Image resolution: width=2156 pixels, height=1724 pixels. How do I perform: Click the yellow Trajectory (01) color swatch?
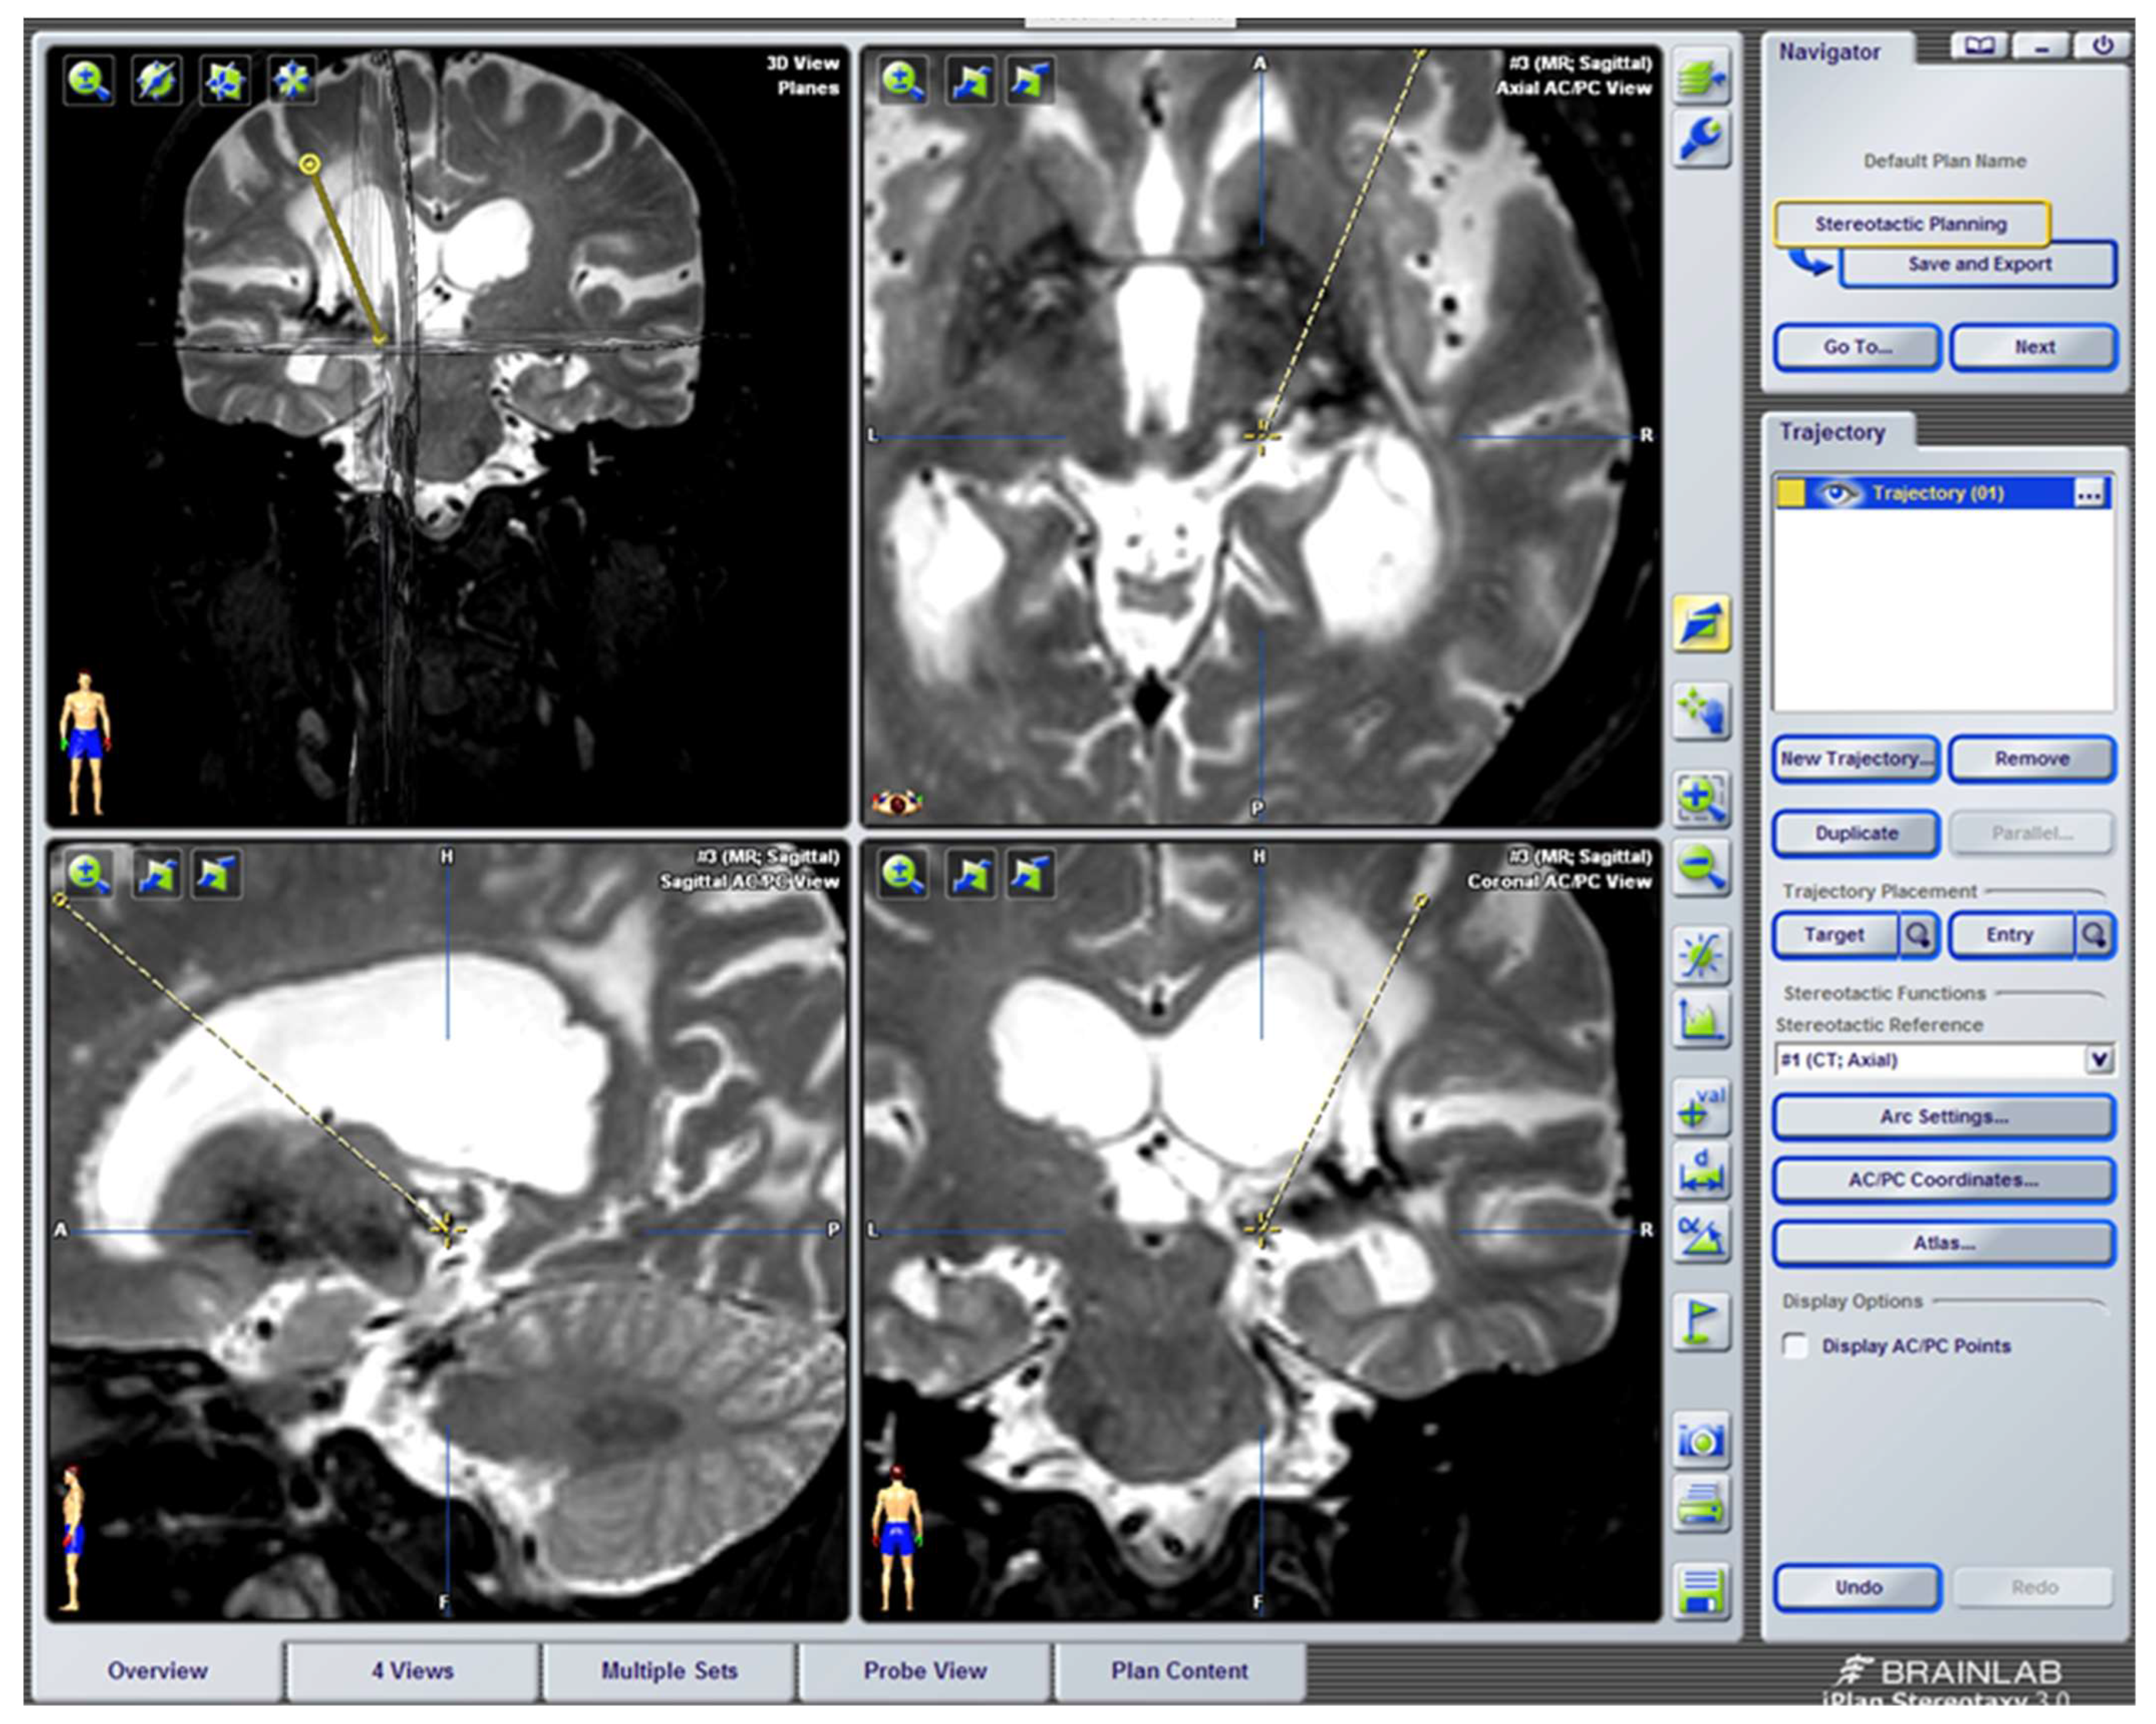click(x=1791, y=492)
